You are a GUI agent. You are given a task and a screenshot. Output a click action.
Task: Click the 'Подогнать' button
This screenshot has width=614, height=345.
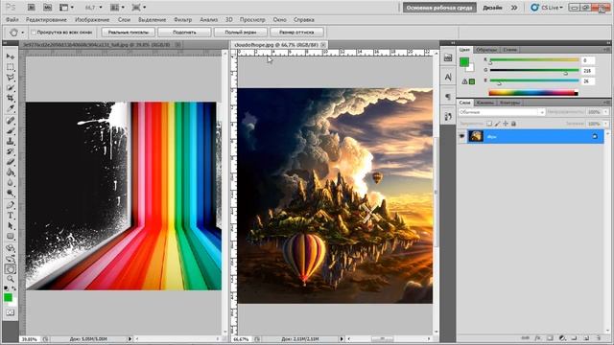[x=184, y=32]
